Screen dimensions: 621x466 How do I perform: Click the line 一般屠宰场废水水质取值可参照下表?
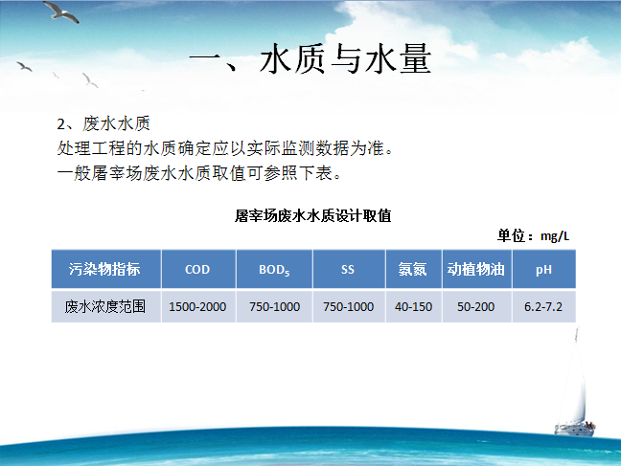point(198,173)
